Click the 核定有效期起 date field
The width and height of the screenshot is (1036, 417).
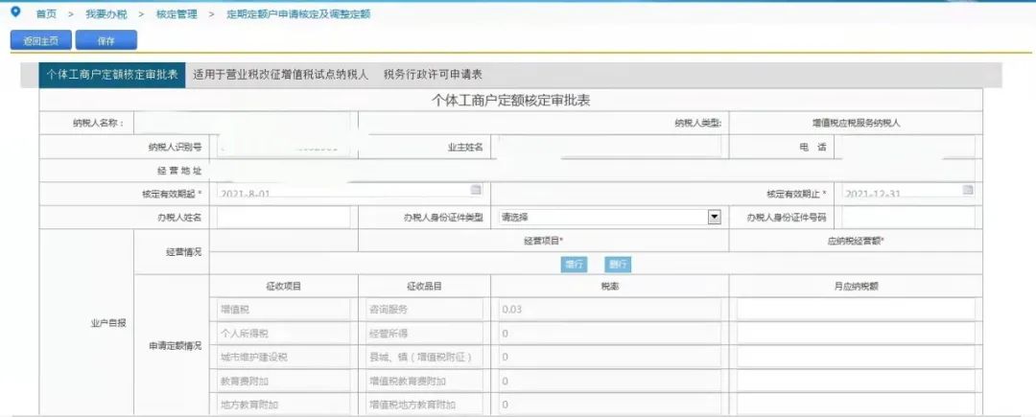349,193
